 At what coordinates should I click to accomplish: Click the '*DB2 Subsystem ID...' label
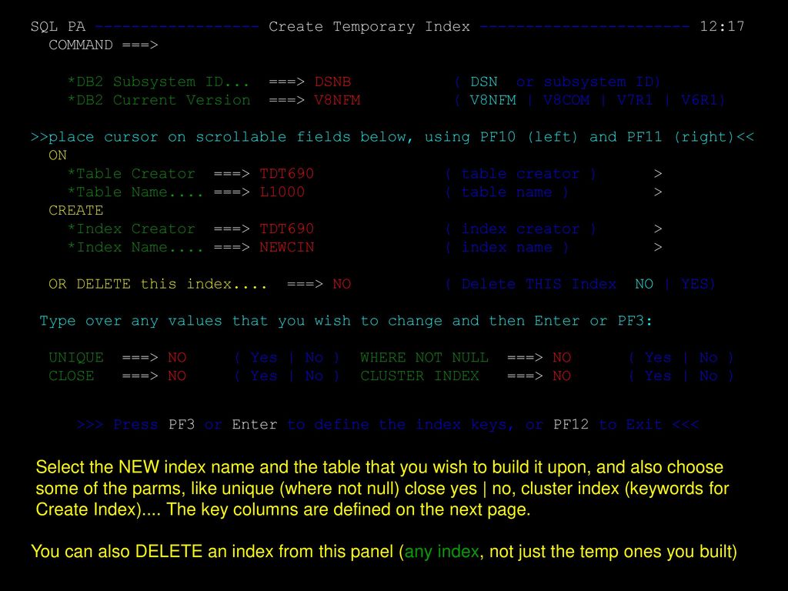159,82
